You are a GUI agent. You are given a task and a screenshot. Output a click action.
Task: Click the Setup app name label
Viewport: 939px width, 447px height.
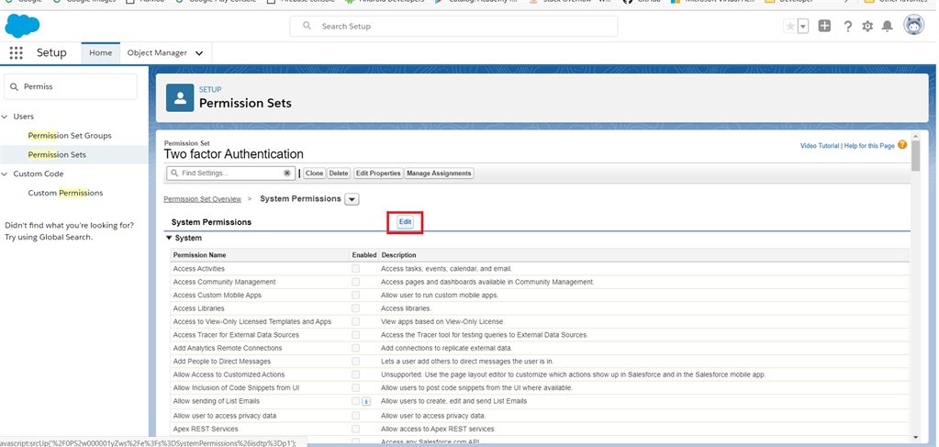point(51,52)
